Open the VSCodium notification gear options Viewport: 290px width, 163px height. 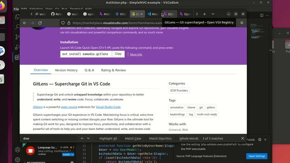point(260,139)
